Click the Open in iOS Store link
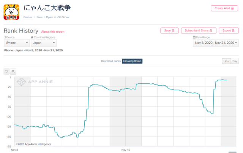The height and width of the screenshot is (153, 243). click(x=57, y=17)
